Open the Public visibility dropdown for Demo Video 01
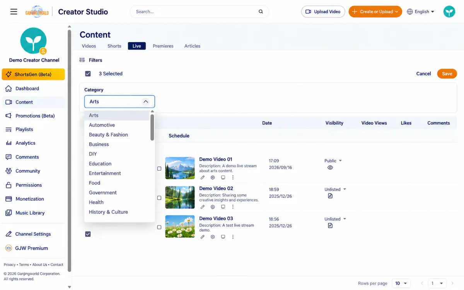Viewport: 464px width, 290px height. (333, 161)
